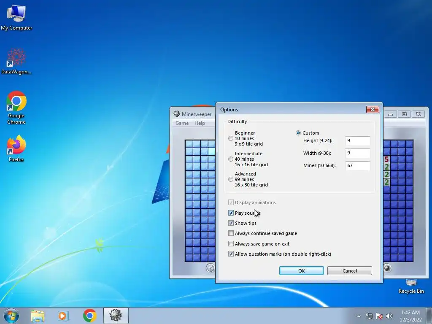Select Intermediate difficulty radio button
The image size is (432, 324).
point(231,159)
